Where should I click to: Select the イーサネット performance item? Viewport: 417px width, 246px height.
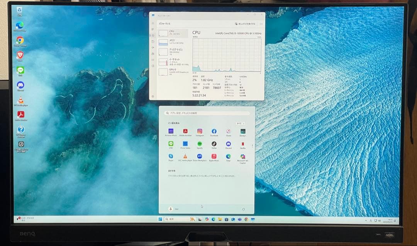point(173,61)
